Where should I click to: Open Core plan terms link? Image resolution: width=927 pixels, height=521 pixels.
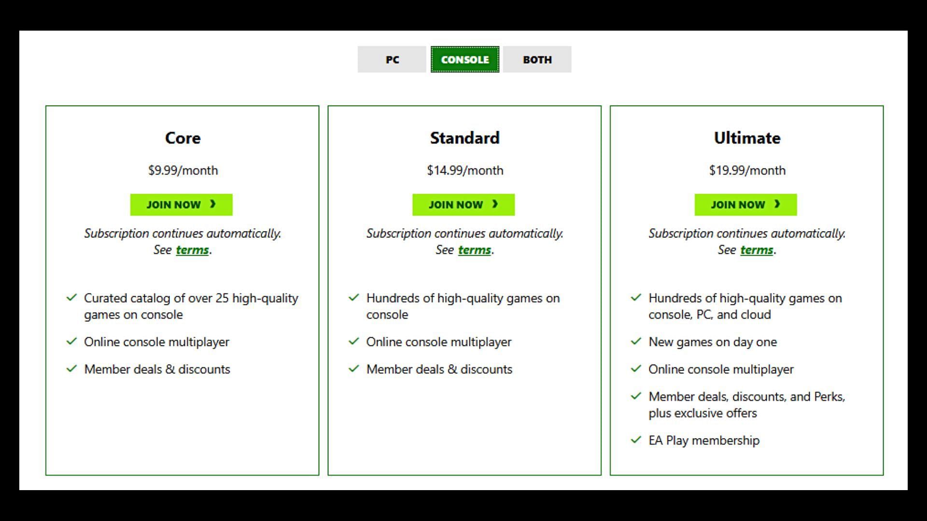click(192, 249)
